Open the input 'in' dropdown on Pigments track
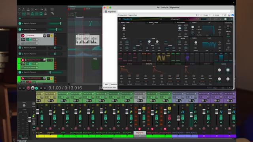 pyautogui.click(x=35, y=39)
